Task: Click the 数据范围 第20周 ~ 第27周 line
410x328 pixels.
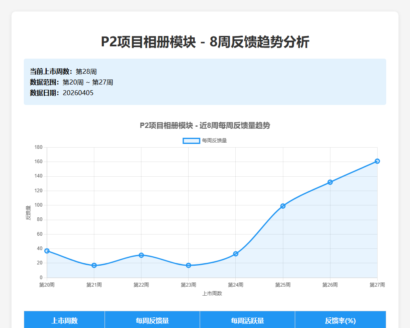Action: tap(71, 82)
